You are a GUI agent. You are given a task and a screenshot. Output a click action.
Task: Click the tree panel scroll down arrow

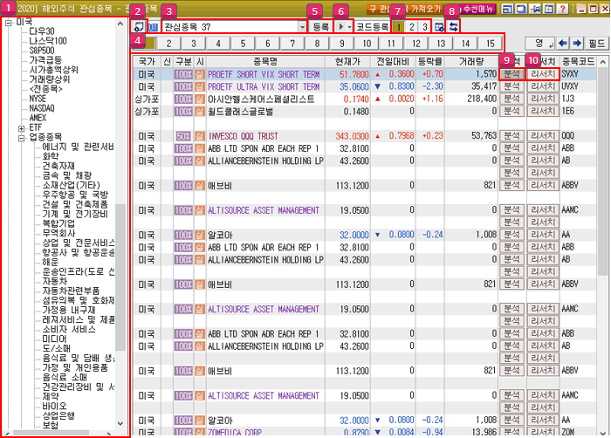pyautogui.click(x=120, y=423)
